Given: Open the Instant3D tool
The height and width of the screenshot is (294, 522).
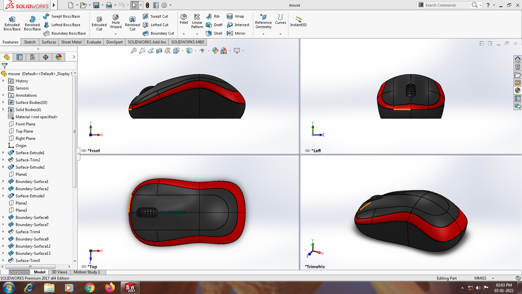Looking at the screenshot, I should pos(298,19).
